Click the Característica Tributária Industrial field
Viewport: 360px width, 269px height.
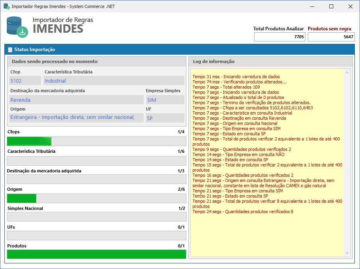113,81
